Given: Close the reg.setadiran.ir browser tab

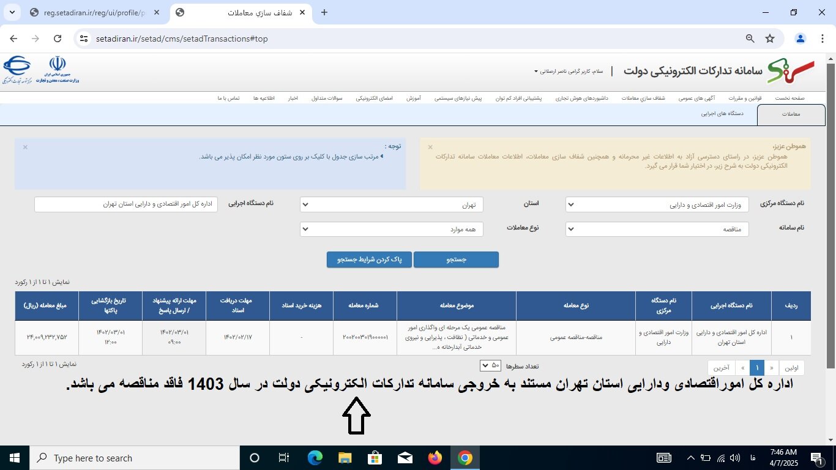Looking at the screenshot, I should click(x=156, y=12).
